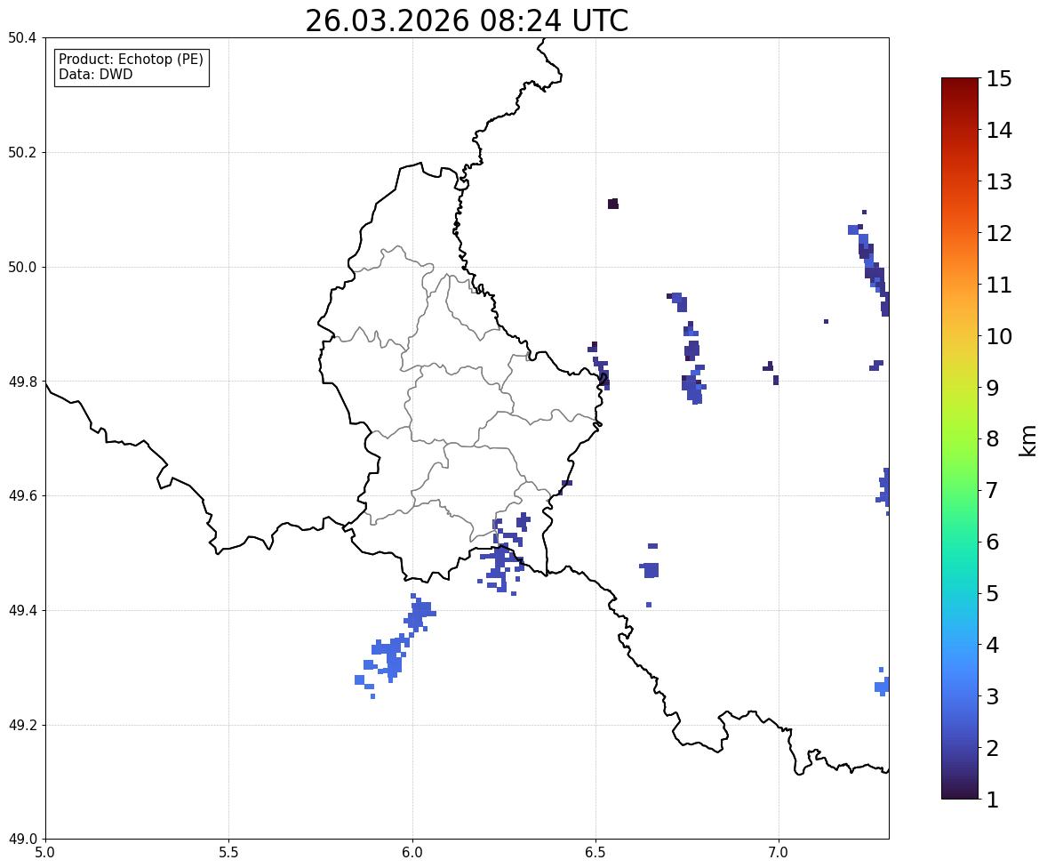Click the colorbar tick label '1'
Image resolution: width=1047 pixels, height=868 pixels.
(x=992, y=800)
